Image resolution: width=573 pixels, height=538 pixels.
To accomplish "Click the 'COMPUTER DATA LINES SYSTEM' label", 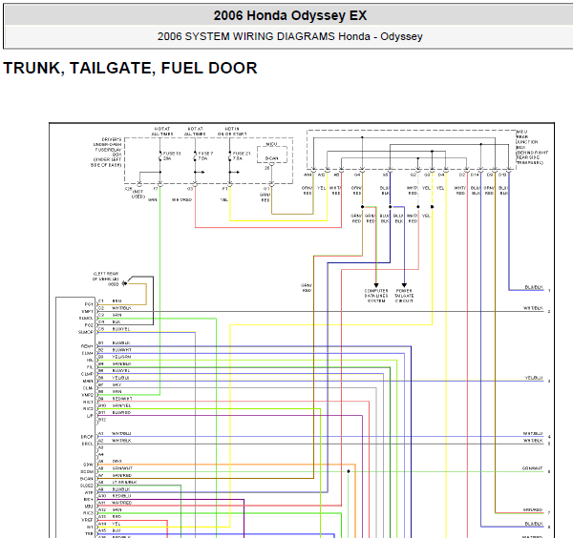I will click(376, 296).
